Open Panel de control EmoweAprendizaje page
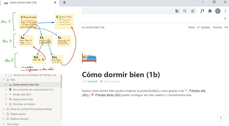Viewport: 229px width, 126px height. pyautogui.click(x=31, y=109)
